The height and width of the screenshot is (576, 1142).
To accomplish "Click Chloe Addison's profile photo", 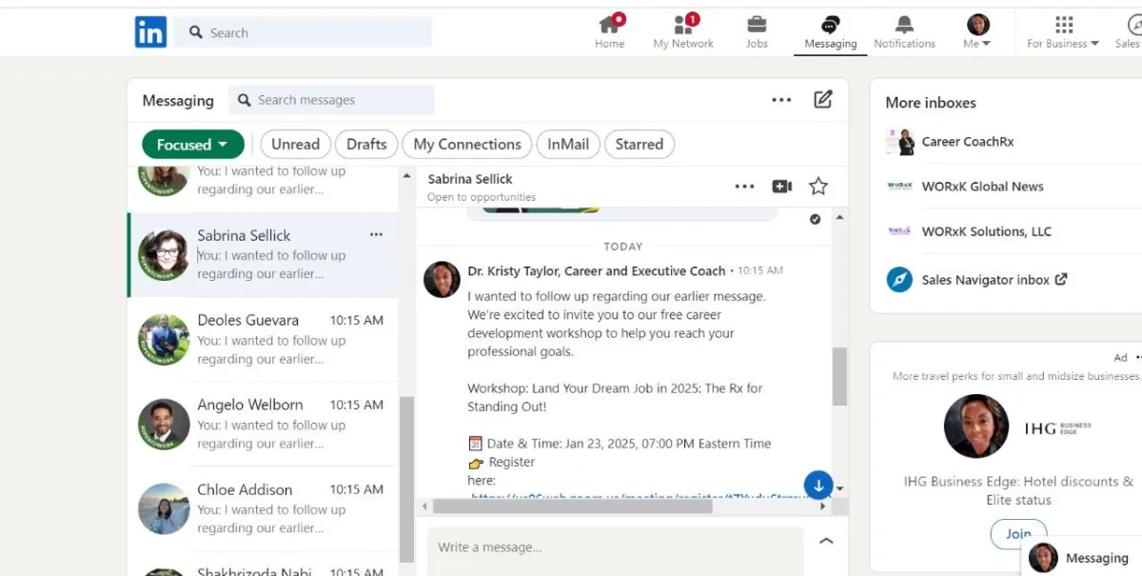I will pyautogui.click(x=164, y=509).
